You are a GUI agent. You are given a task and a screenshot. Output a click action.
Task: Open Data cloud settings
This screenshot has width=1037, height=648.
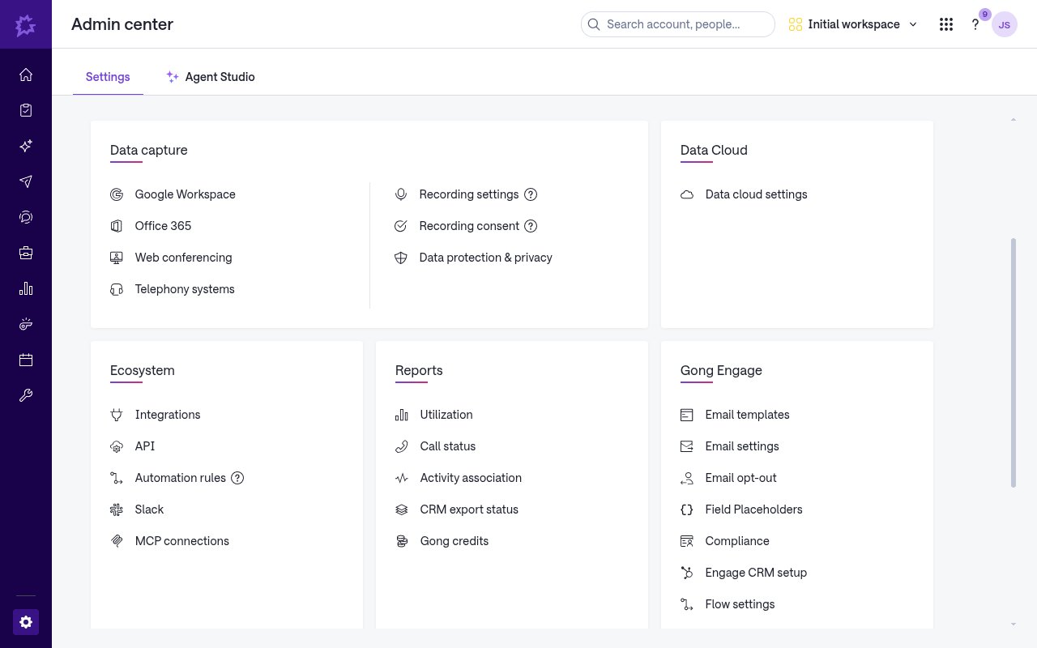coord(757,194)
